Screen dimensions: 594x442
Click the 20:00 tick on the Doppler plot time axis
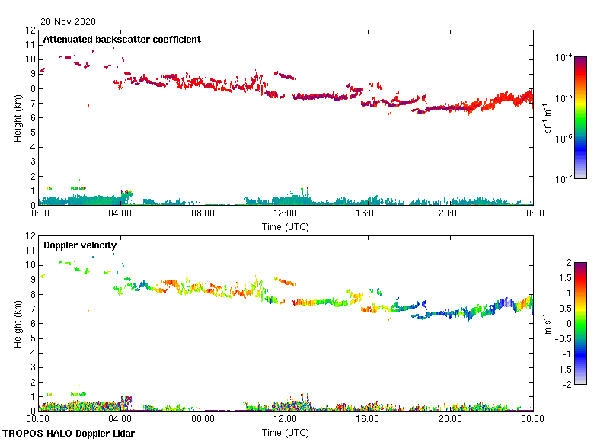(x=450, y=420)
